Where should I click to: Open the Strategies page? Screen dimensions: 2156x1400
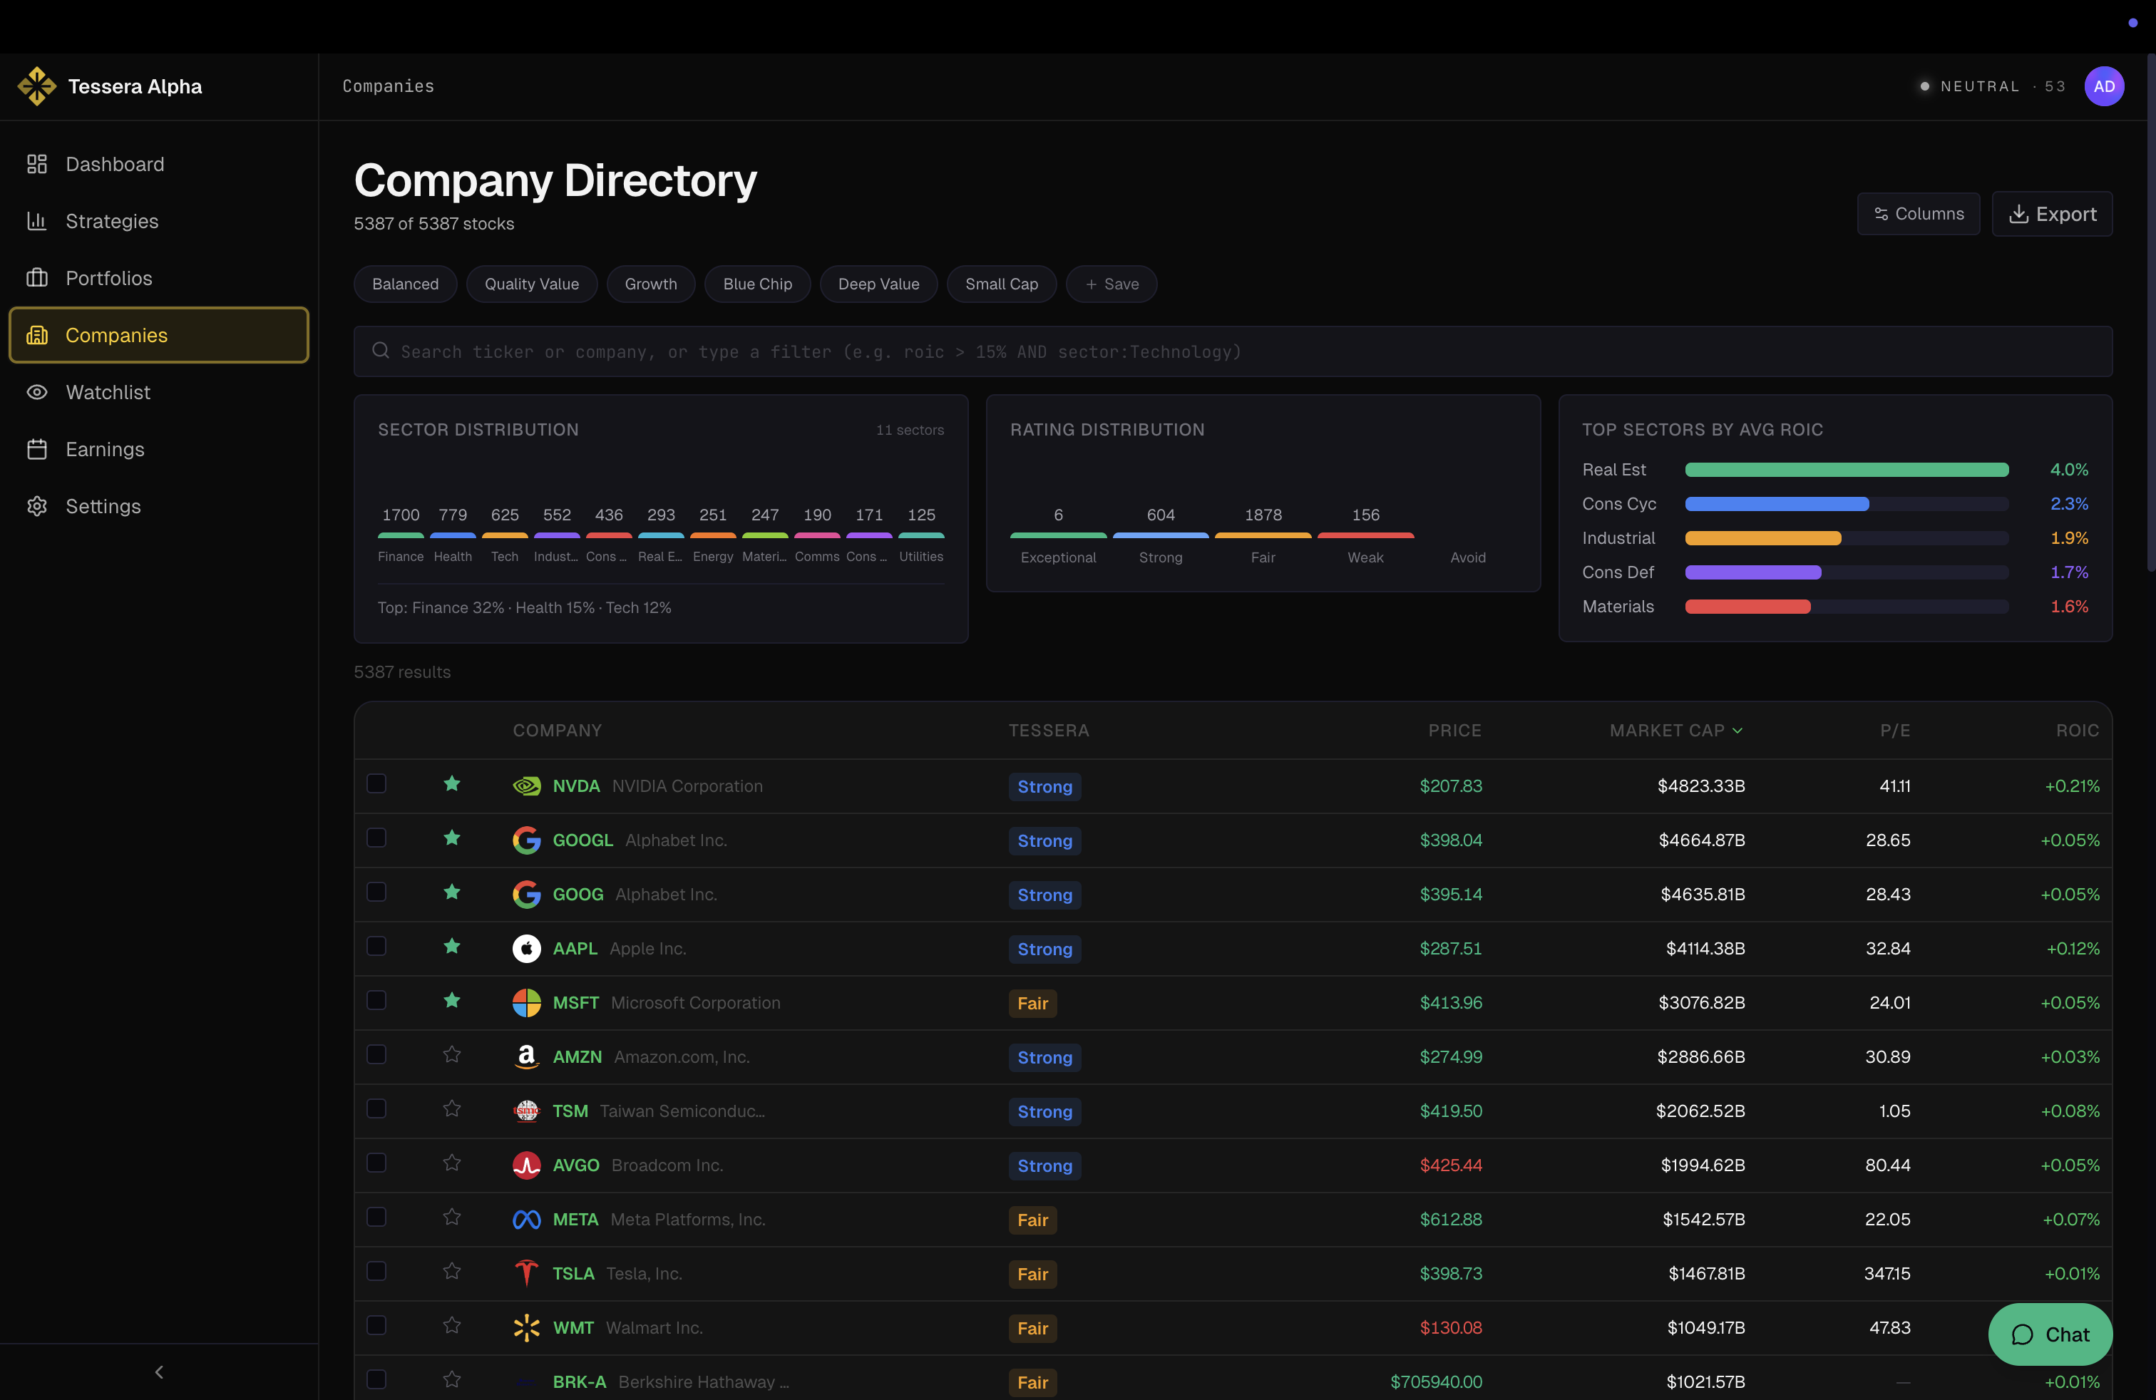[x=160, y=221]
